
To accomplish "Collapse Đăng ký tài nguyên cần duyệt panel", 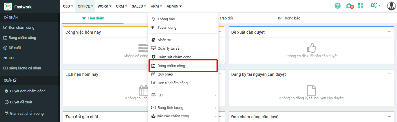I will 389,74.
